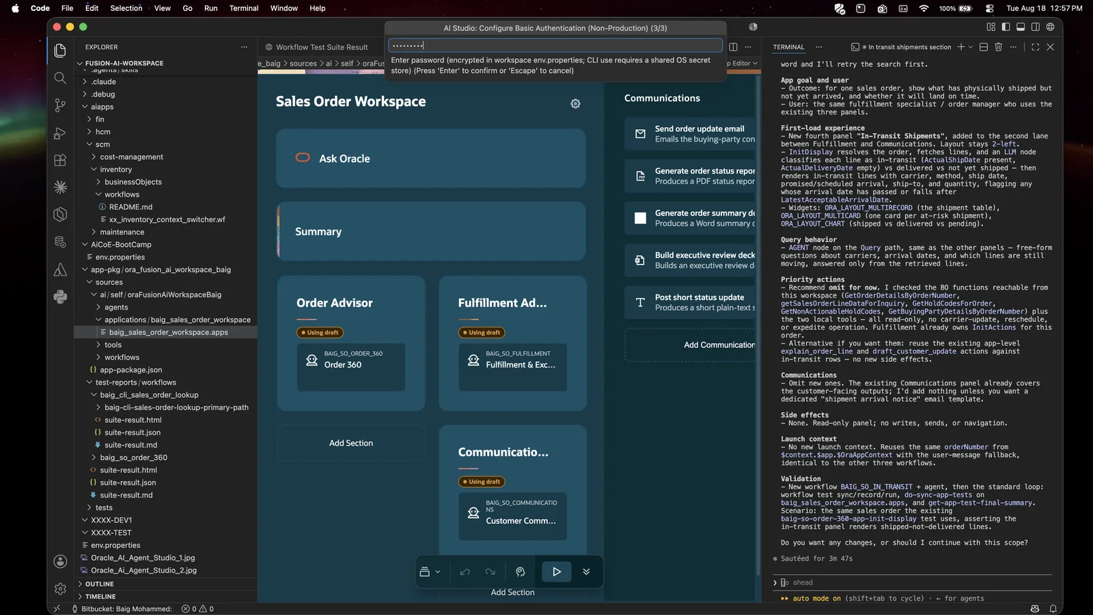The image size is (1093, 615).
Task: Open the Extensions view
Action: [60, 160]
